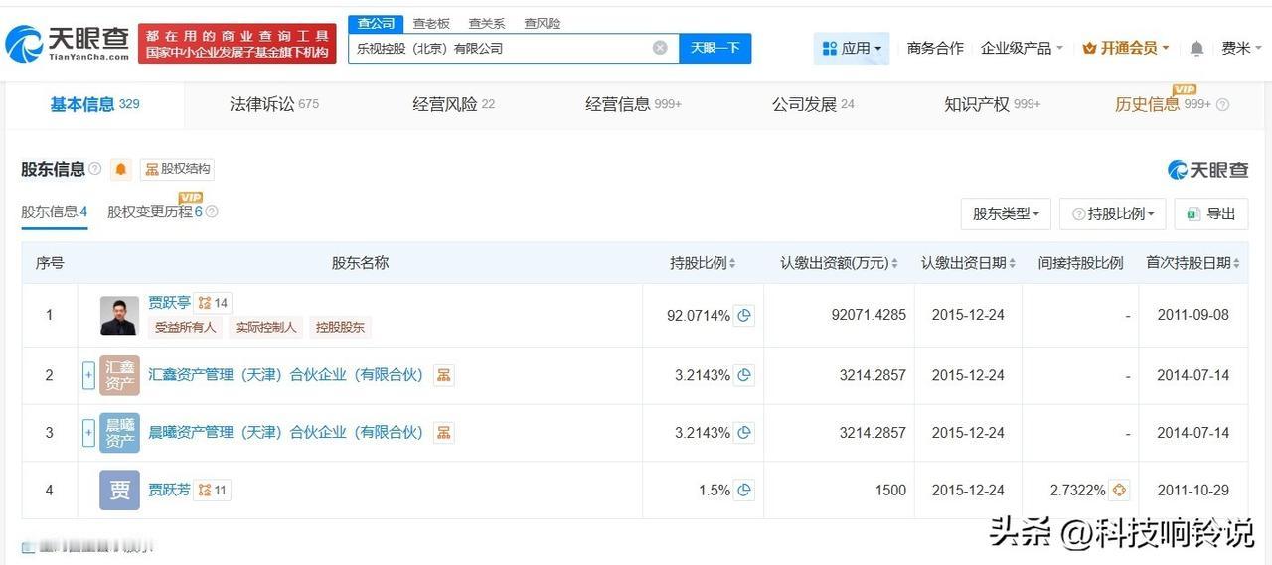Viewport: 1272px width, 565px height.
Task: Switch to the 历史信息 VIP tab
Action: [x=1163, y=104]
